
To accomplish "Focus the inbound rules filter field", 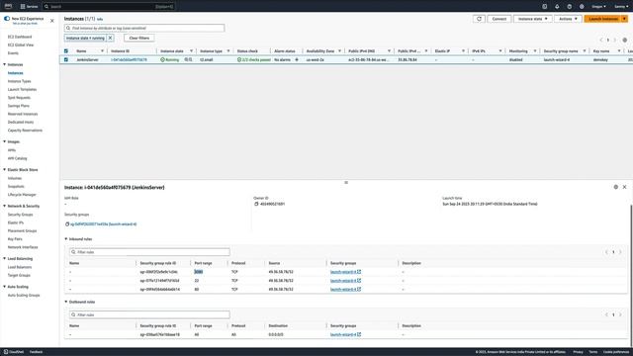I will [x=149, y=252].
